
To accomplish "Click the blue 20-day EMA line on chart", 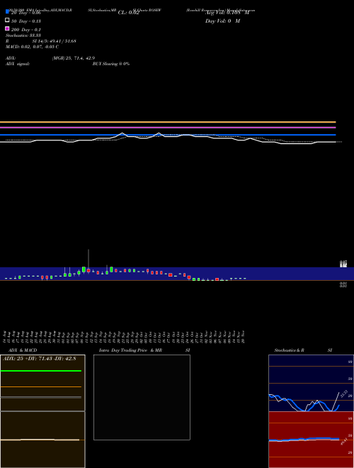I will coord(168,135).
